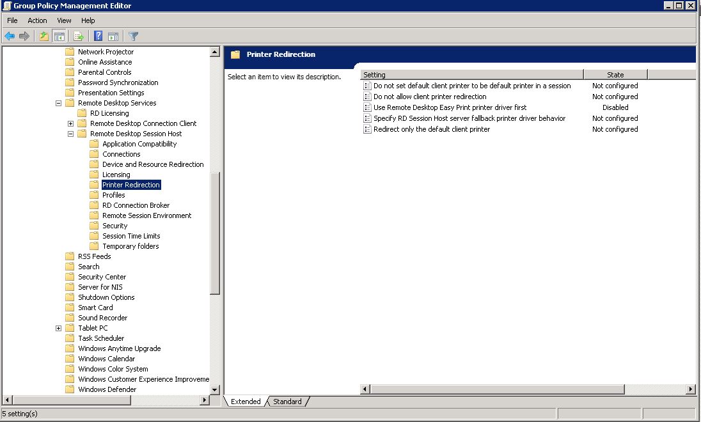Open Help with the question mark icon
The width and height of the screenshot is (701, 422).
point(98,36)
